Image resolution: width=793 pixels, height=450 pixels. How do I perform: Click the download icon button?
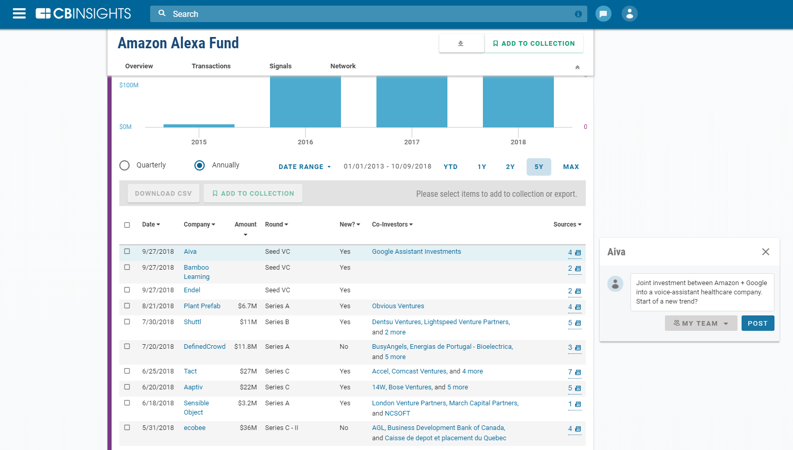coord(461,44)
